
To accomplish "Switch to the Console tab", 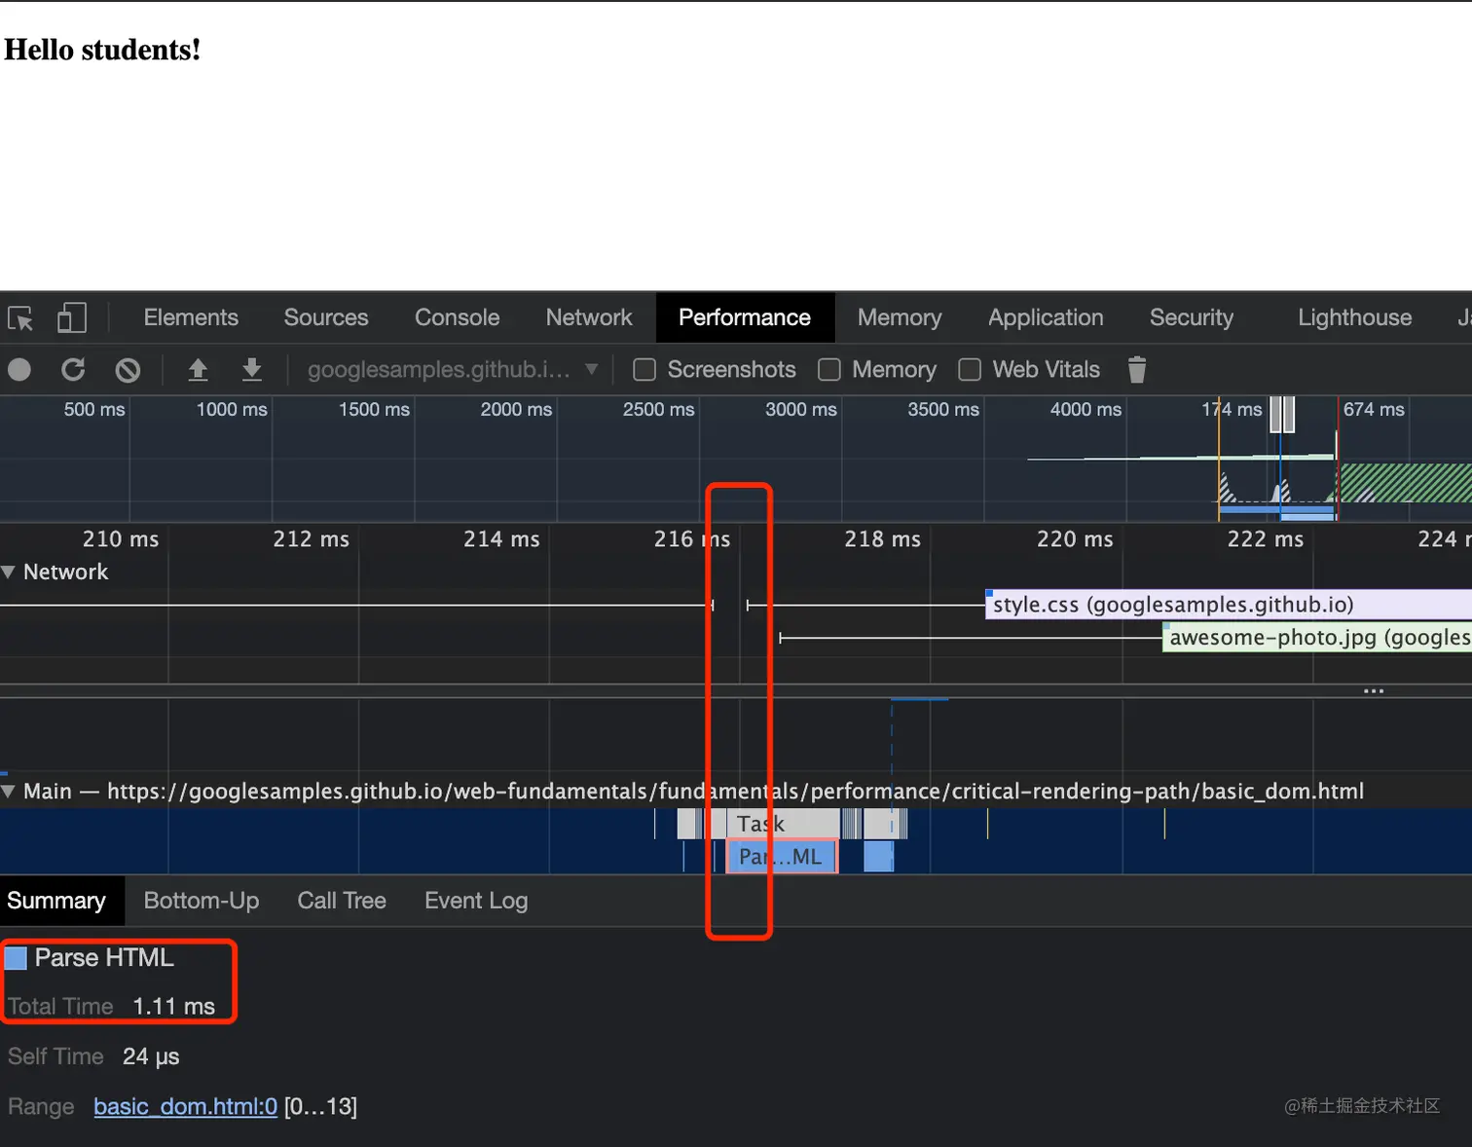I will pos(458,318).
